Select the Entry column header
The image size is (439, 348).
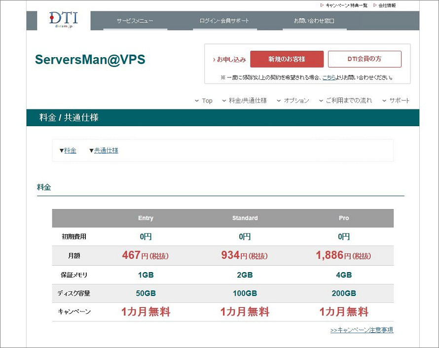tap(146, 218)
